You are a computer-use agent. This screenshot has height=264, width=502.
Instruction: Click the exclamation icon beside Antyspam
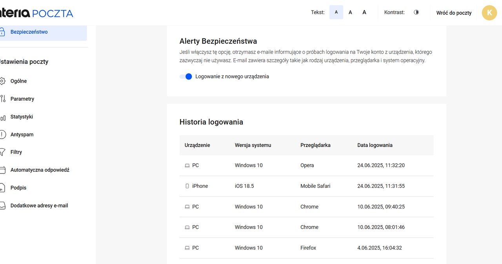2,134
